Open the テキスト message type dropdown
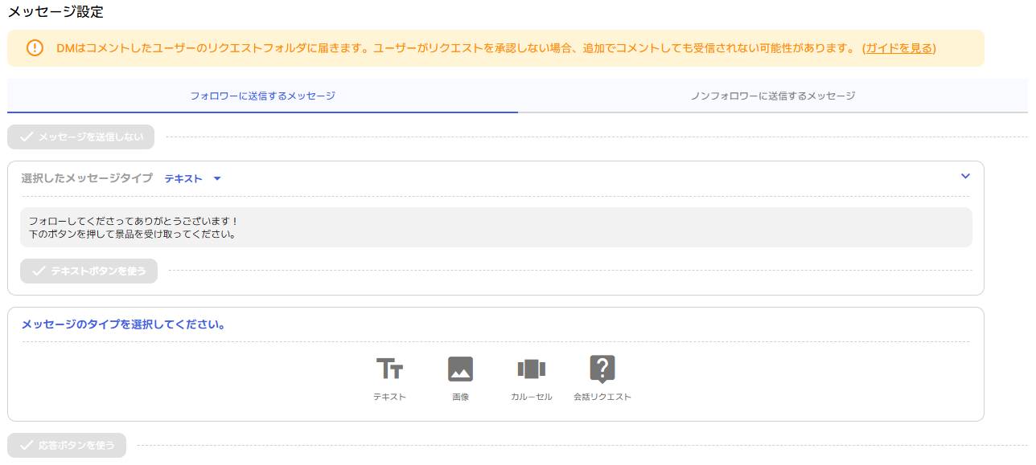The image size is (1036, 465). pyautogui.click(x=183, y=178)
